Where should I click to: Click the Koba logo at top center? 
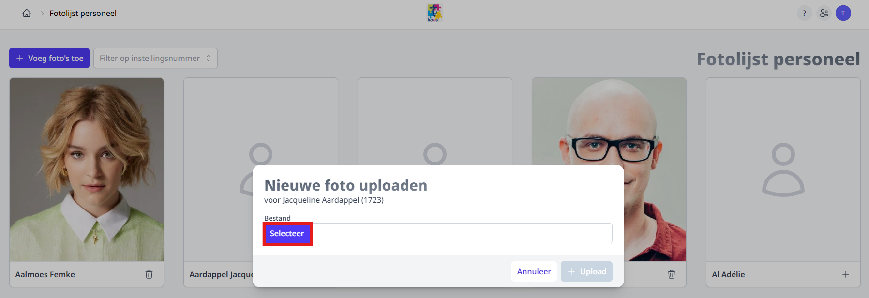pos(434,13)
